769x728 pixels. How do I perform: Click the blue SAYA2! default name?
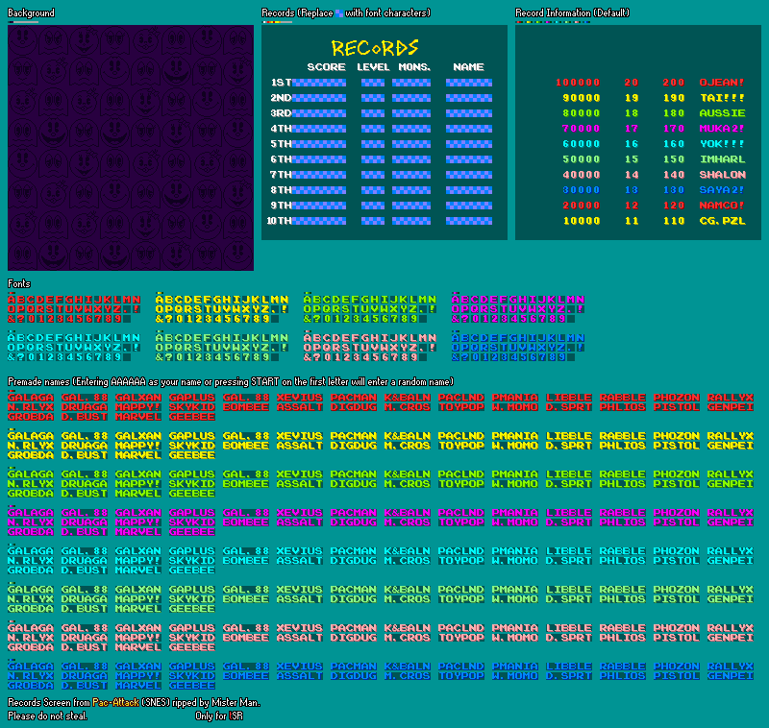(722, 190)
